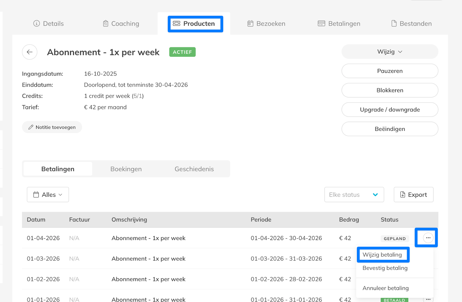Choose Annuleer betaling from the menu
The height and width of the screenshot is (302, 462).
coord(386,288)
